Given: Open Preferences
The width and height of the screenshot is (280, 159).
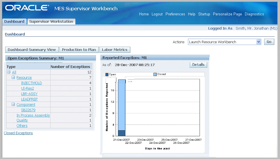Looking at the screenshot, I should pos(175,14).
